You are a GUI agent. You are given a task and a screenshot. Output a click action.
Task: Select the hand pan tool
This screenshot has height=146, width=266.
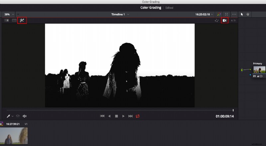tap(248, 14)
